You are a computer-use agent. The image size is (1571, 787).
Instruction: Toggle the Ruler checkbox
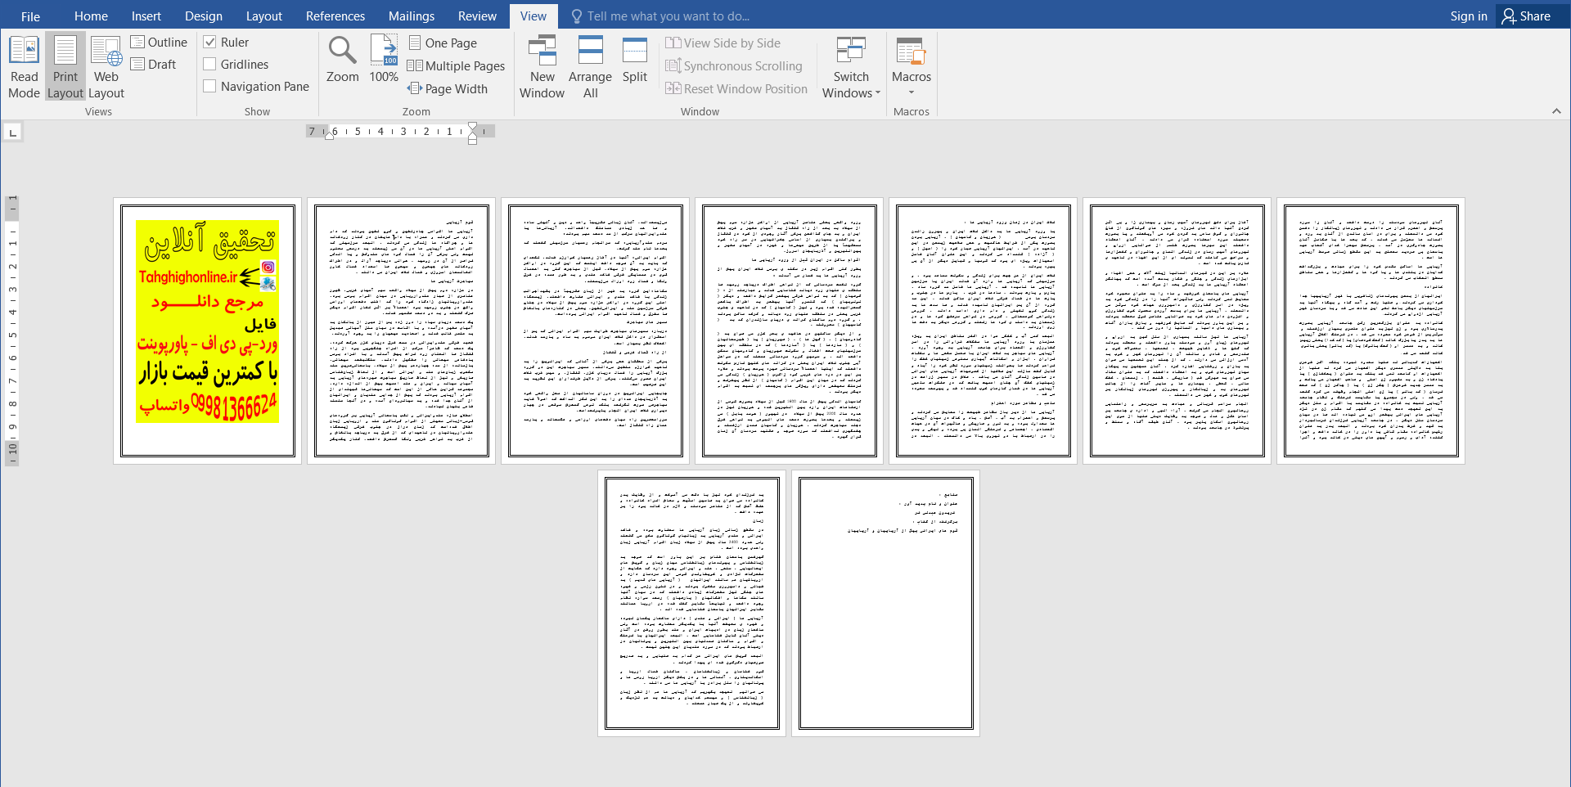pyautogui.click(x=209, y=42)
